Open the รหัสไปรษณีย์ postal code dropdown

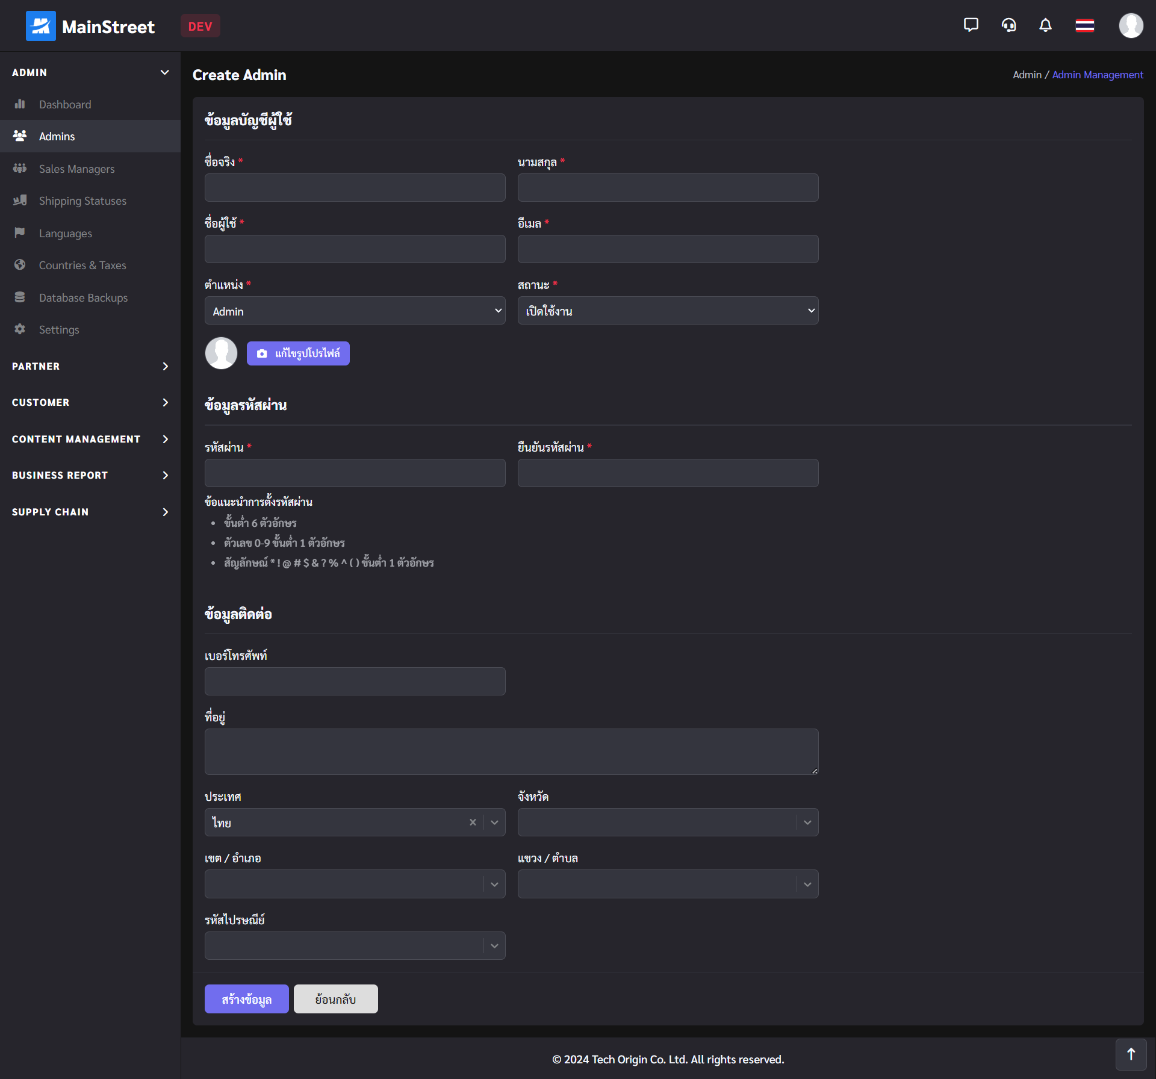tap(355, 945)
